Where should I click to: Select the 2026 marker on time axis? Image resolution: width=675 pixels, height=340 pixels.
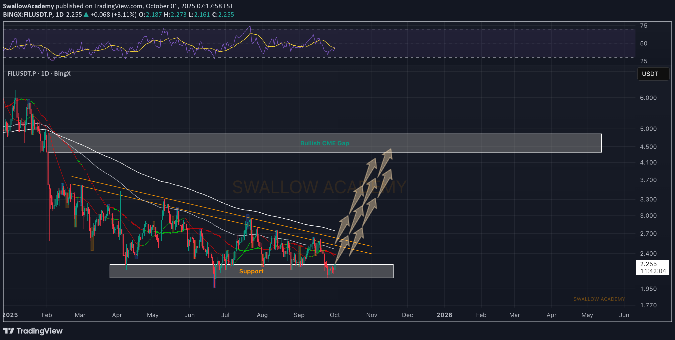(x=444, y=315)
